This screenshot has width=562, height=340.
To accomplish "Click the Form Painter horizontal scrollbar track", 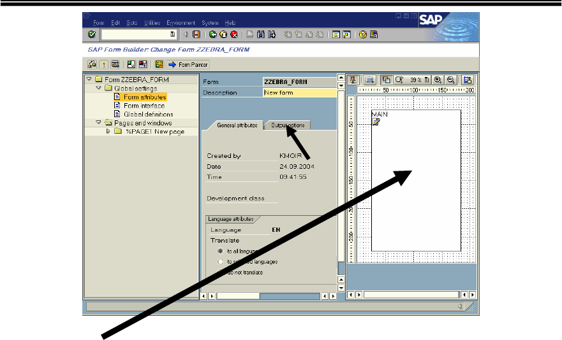I will [411, 295].
